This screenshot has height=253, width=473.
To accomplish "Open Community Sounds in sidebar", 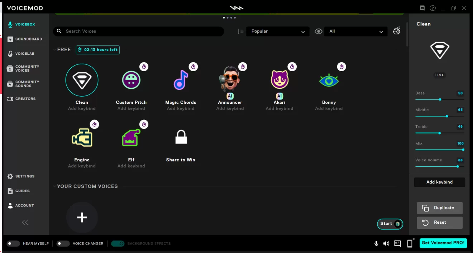I will pos(23,84).
